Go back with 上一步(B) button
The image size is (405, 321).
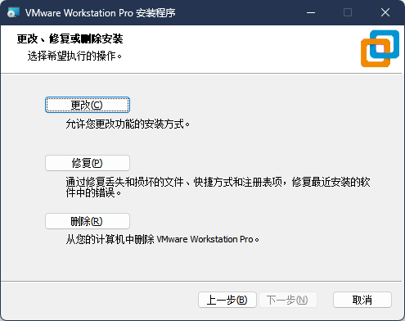[x=227, y=300]
